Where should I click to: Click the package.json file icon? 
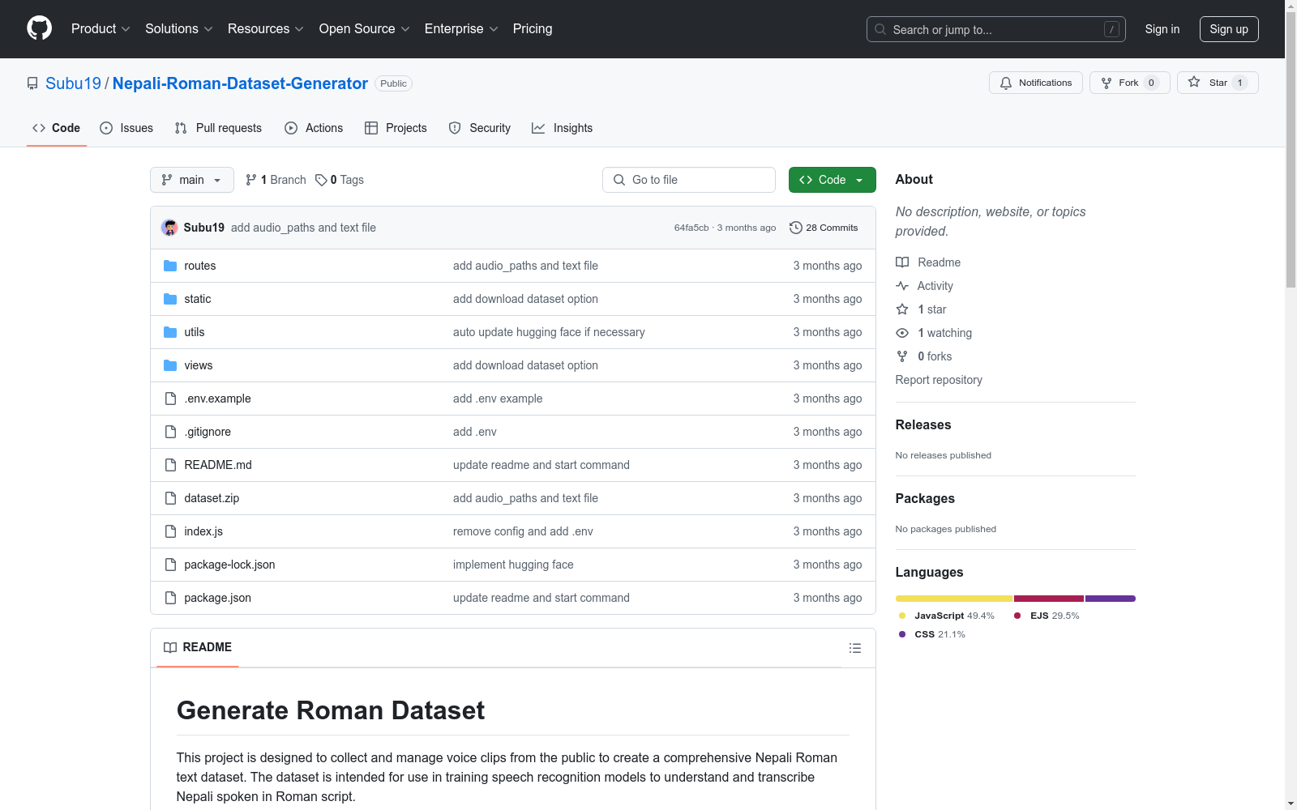[170, 598]
